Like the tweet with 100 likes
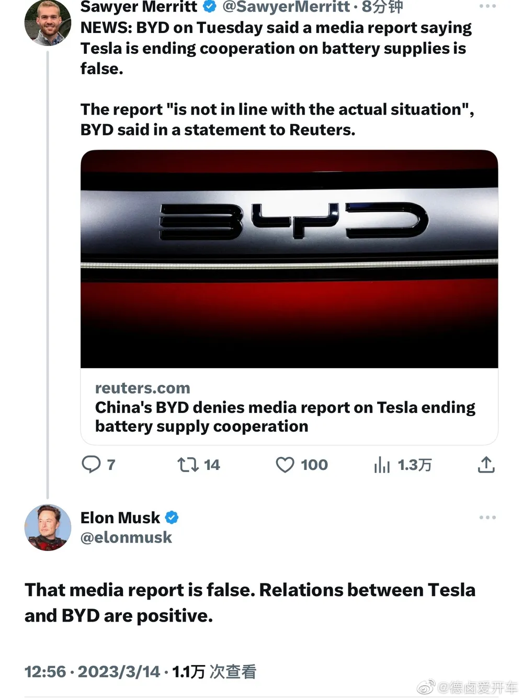The width and height of the screenshot is (523, 700). pos(301,464)
